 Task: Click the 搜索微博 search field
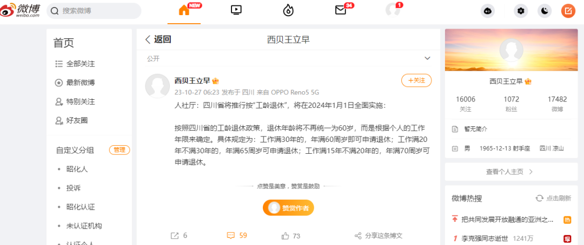[94, 11]
